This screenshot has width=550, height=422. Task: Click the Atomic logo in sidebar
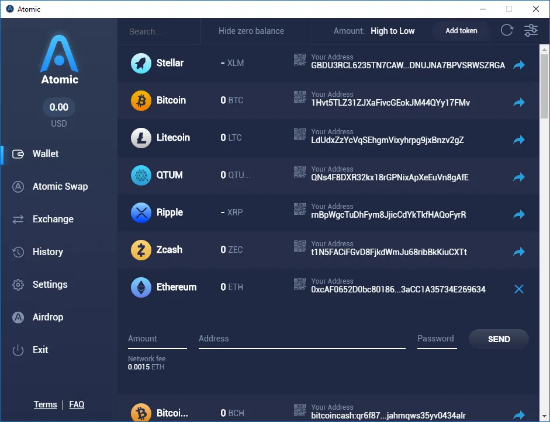59,60
